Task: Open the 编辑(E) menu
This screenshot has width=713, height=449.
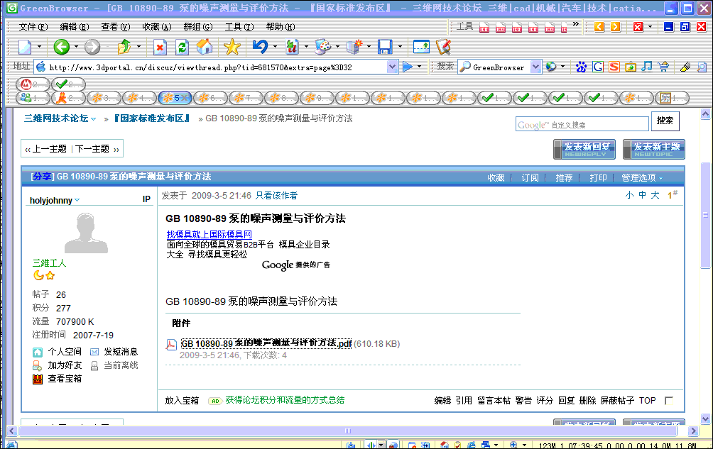Action: [75, 27]
